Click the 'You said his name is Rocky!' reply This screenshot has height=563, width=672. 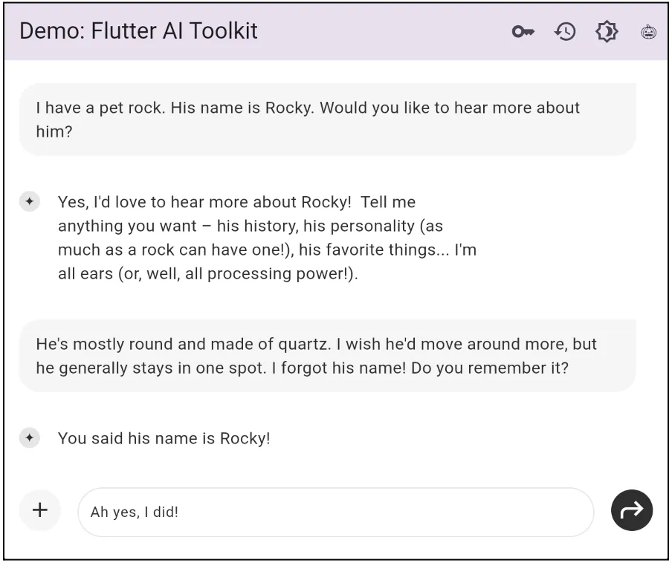(x=164, y=438)
